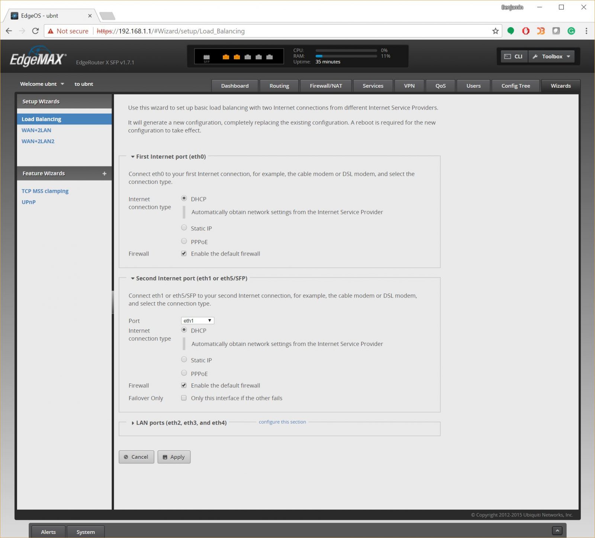Switch to the Firewall/NAT tab

[325, 85]
